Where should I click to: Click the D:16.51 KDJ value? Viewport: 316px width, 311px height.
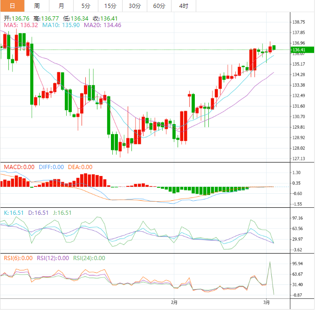[x=38, y=213]
